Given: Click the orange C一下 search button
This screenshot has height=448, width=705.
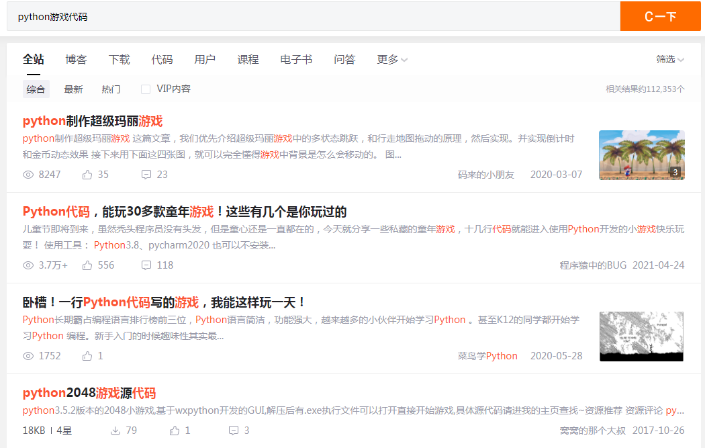Looking at the screenshot, I should (x=660, y=16).
